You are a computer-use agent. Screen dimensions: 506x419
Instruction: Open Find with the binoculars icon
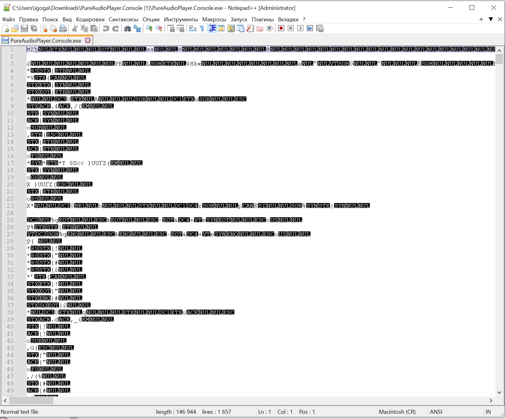[127, 29]
